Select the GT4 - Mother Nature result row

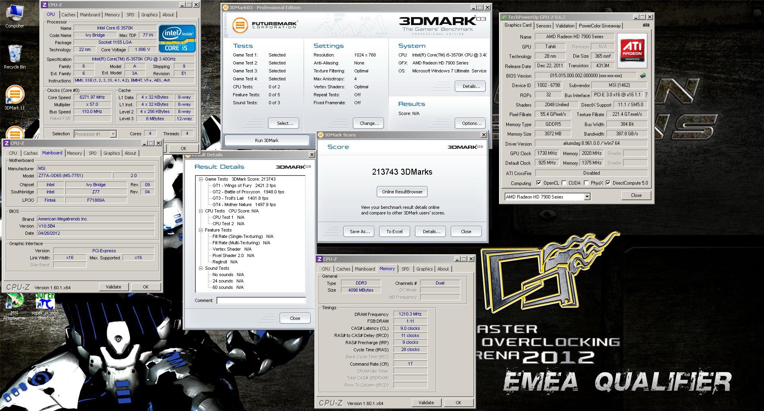pos(244,205)
